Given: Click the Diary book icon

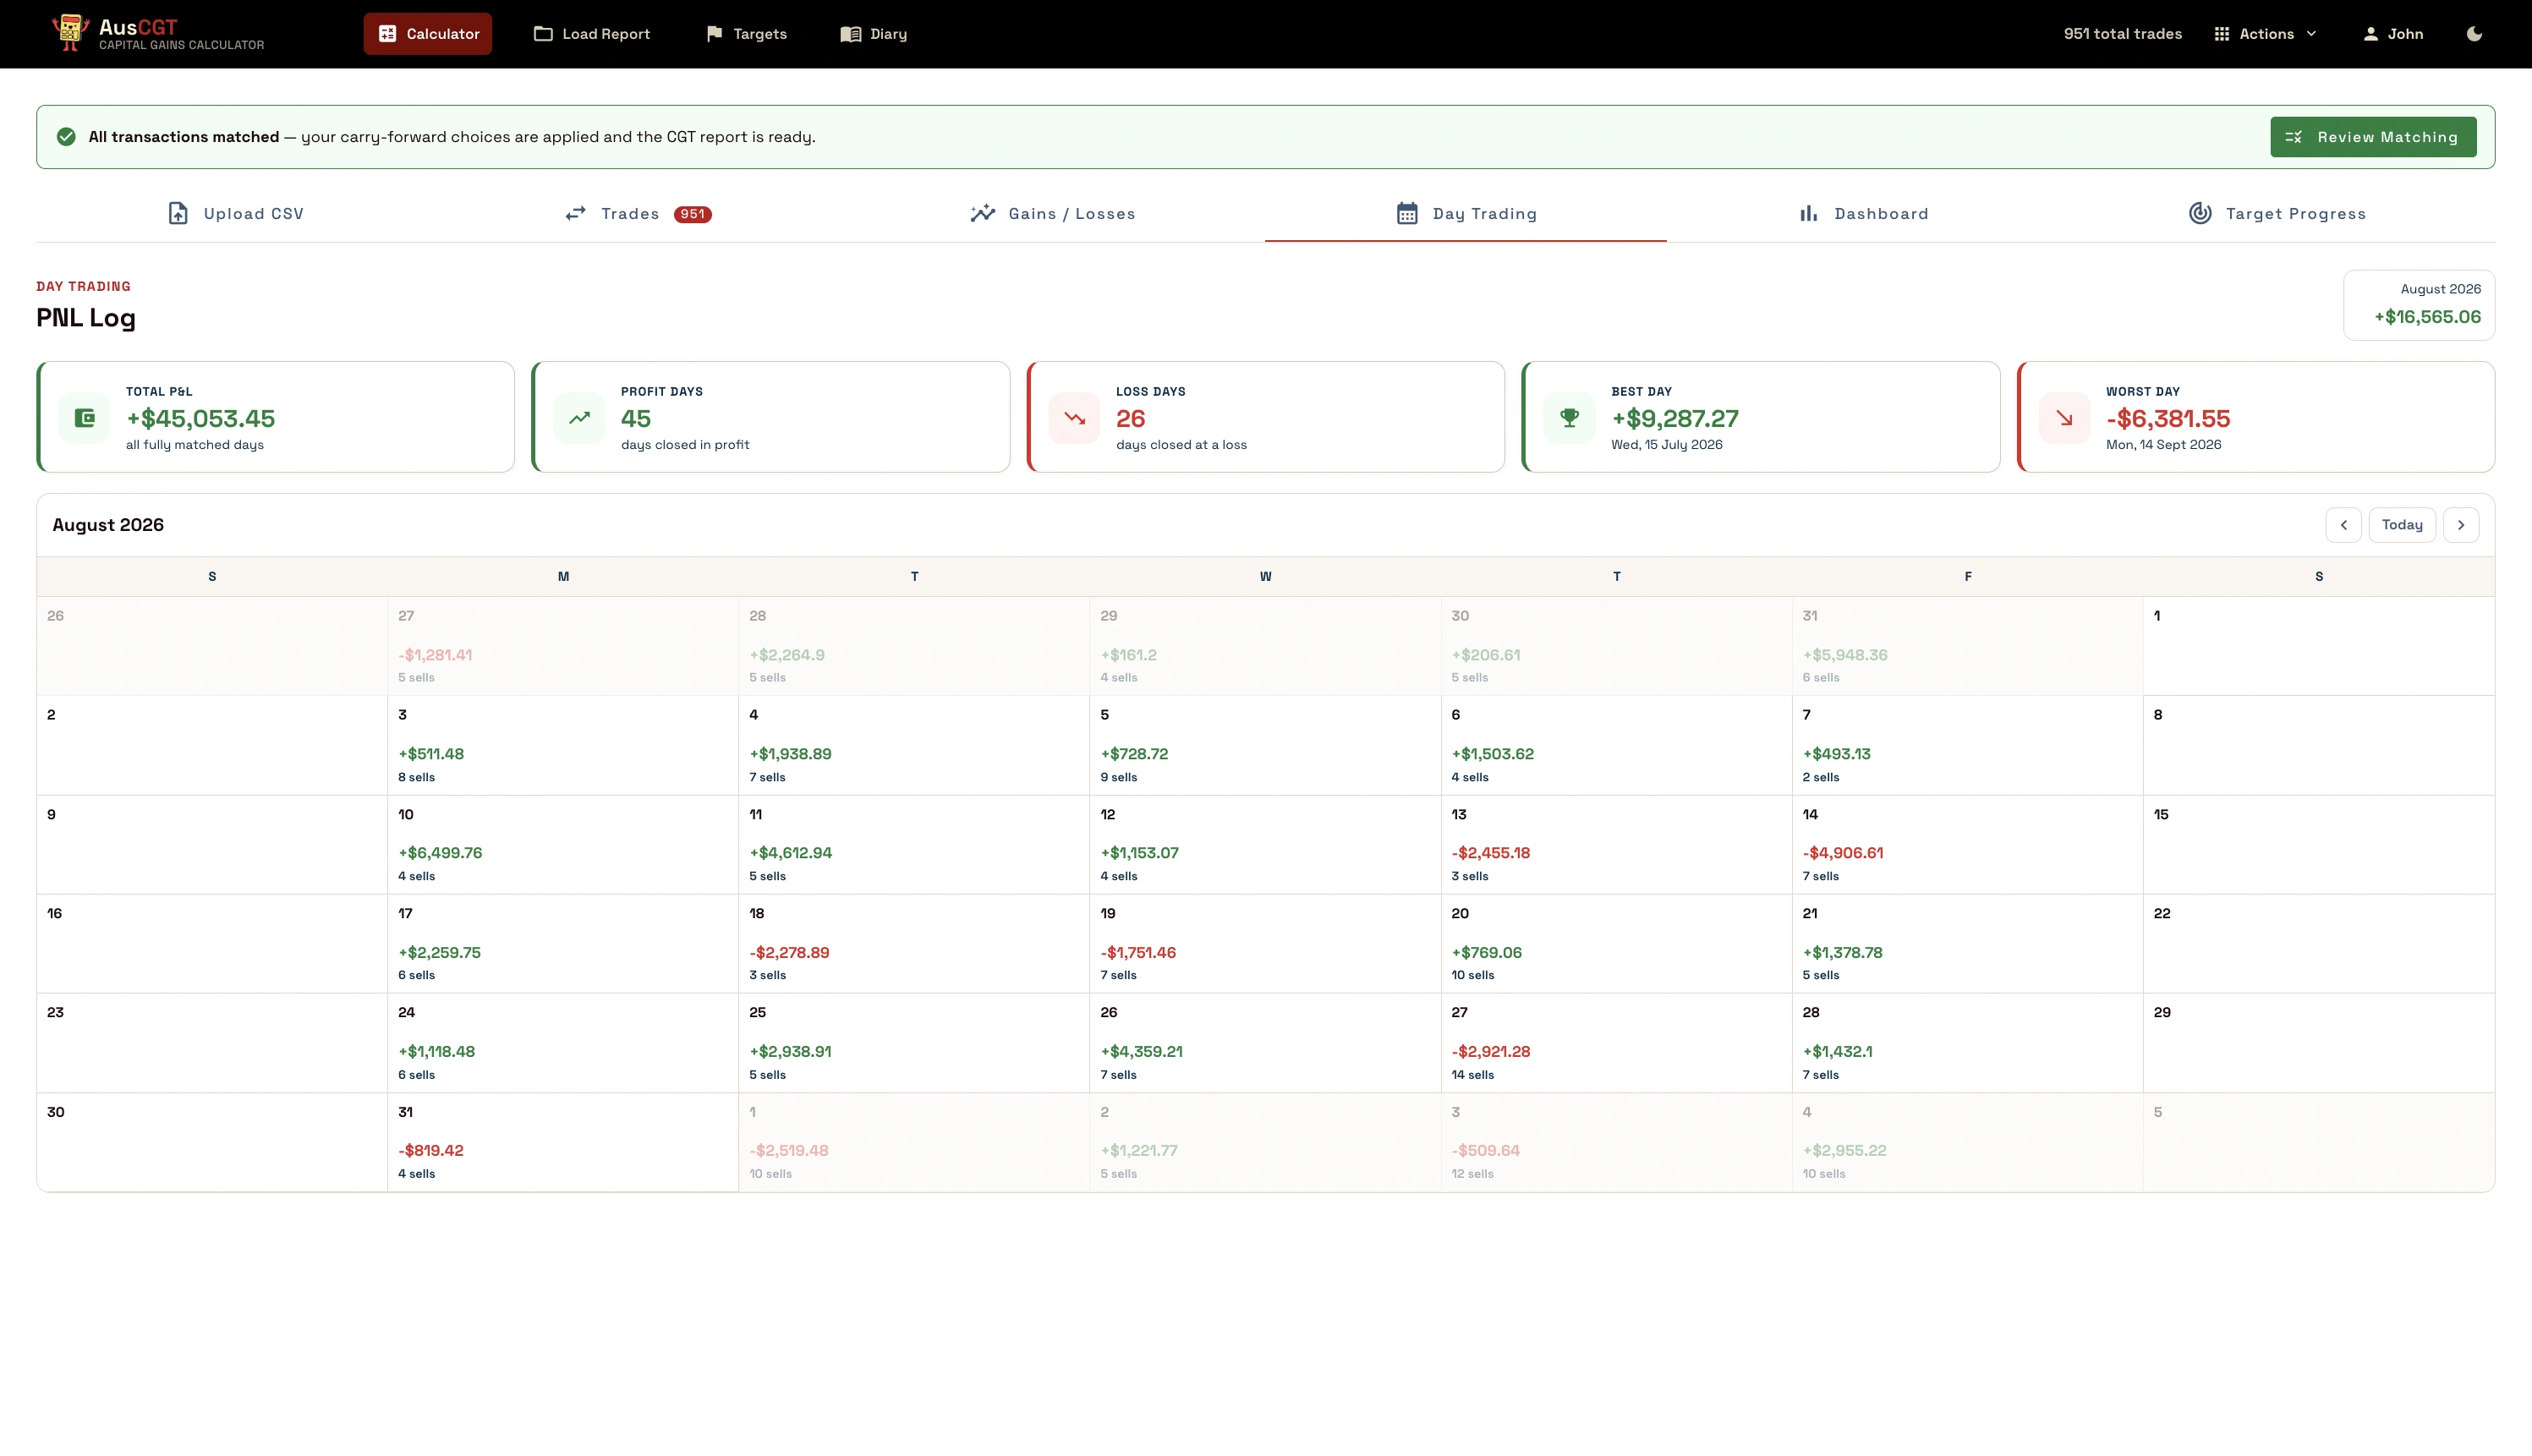Looking at the screenshot, I should click(851, 34).
